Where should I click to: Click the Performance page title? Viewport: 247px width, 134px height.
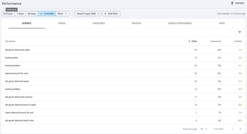coord(12,4)
